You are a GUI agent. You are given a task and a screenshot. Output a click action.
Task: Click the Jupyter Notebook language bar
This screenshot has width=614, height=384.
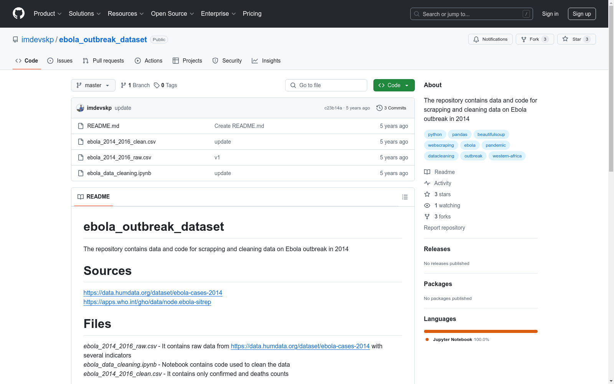[481, 331]
